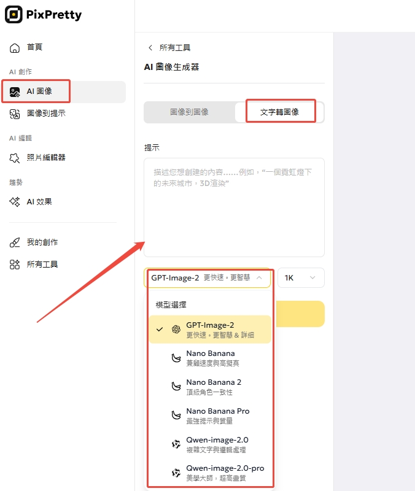
Task: Select the AI 圖像 sidebar icon
Action: (14, 91)
